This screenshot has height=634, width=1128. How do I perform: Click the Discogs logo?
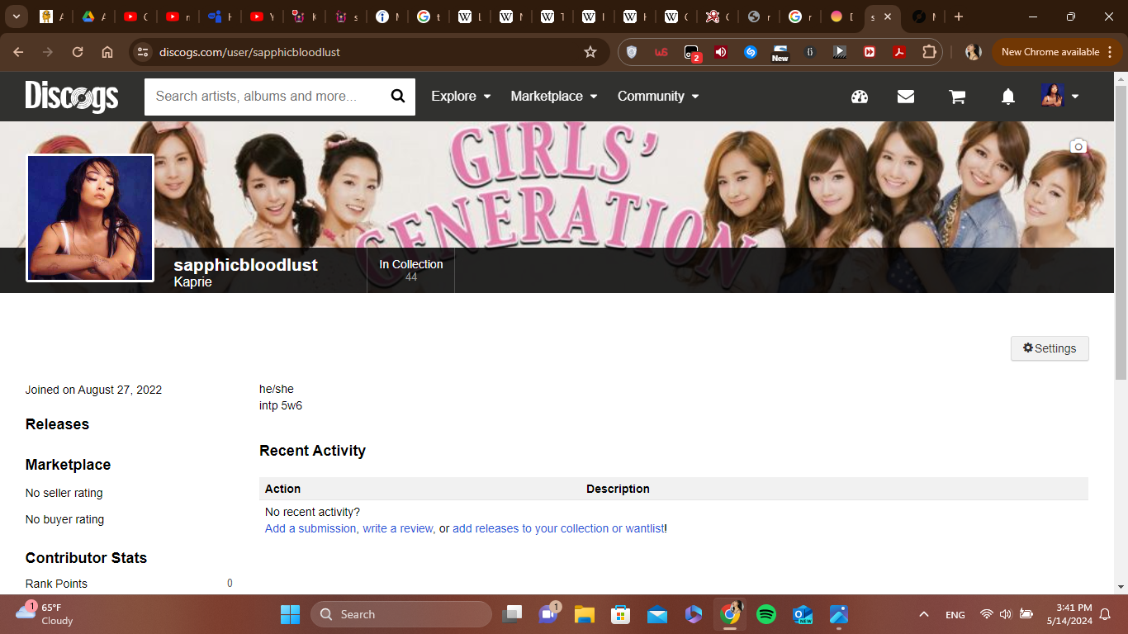(72, 97)
